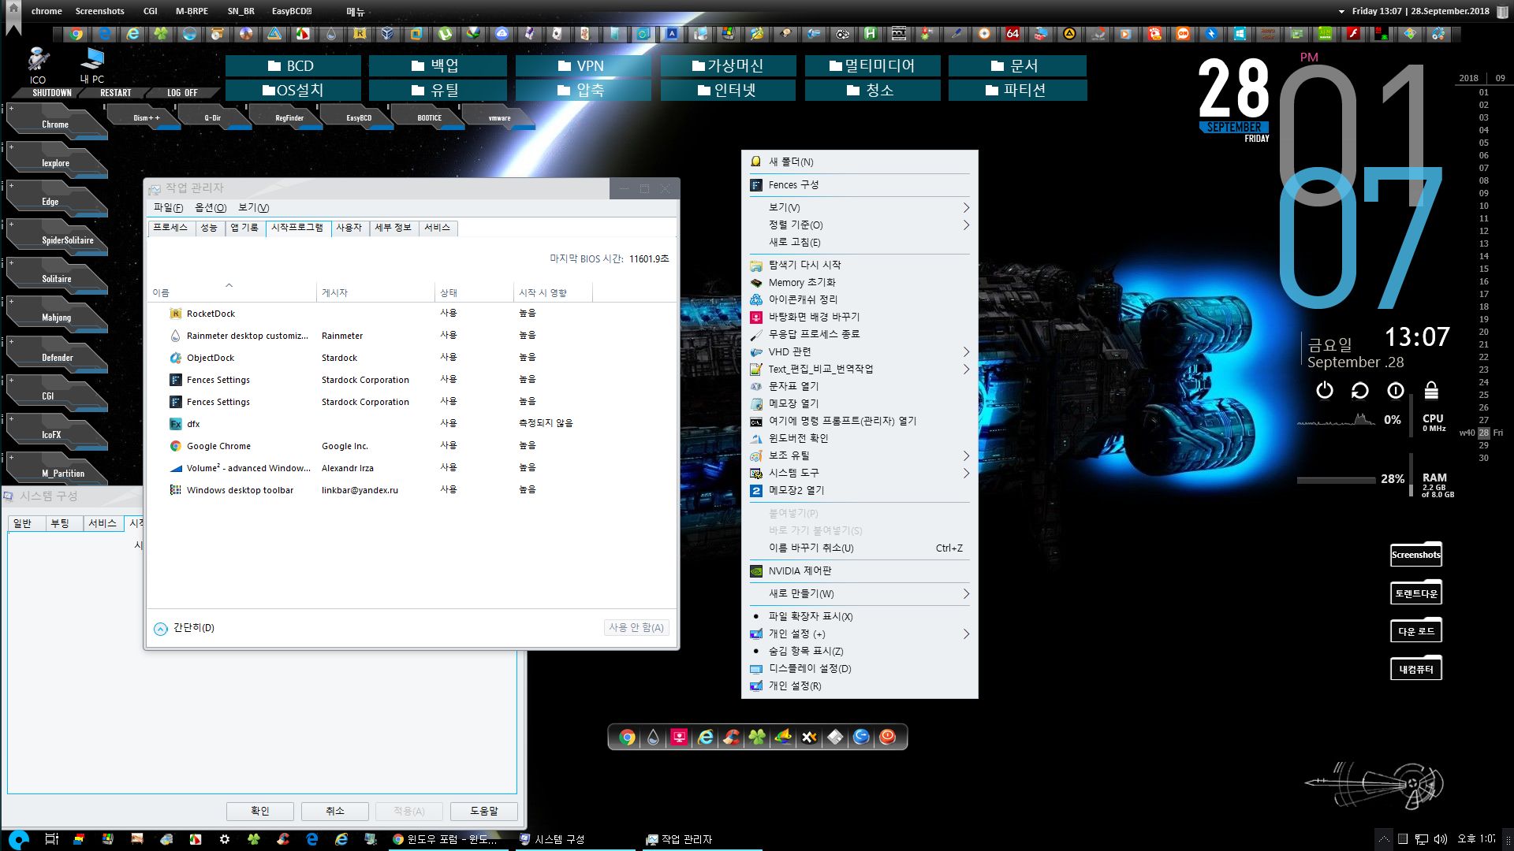The height and width of the screenshot is (851, 1514).
Task: Expand the 정렬 기준(O) submenu
Action: 860,225
